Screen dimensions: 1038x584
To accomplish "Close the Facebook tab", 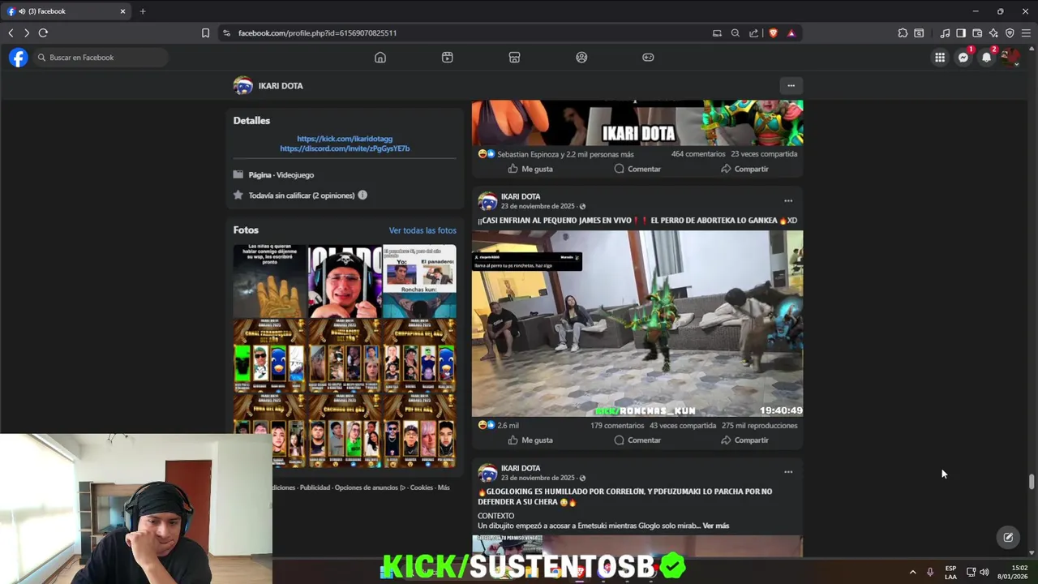I will [x=122, y=11].
